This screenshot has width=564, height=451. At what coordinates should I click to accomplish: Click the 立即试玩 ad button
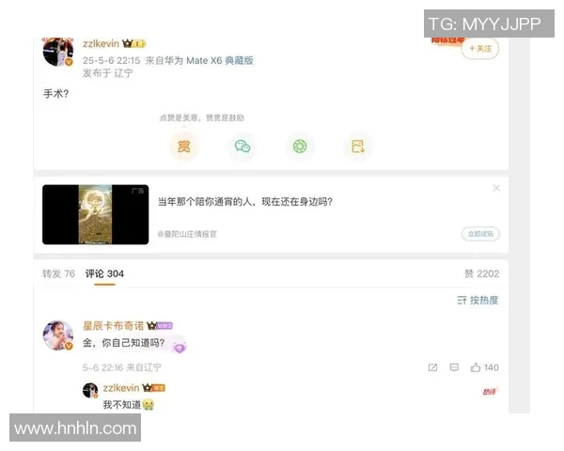pos(480,234)
